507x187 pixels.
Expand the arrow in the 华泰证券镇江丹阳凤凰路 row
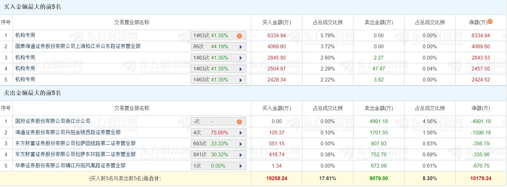point(241,166)
